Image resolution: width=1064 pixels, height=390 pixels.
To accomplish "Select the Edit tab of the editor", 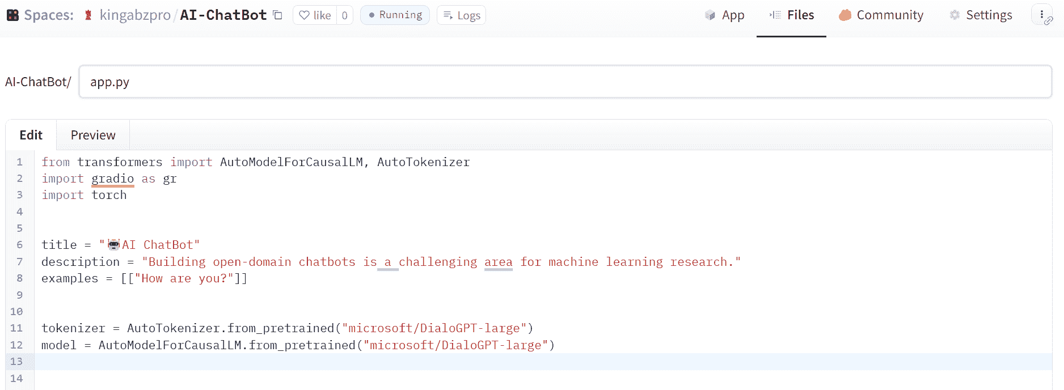I will pos(31,135).
